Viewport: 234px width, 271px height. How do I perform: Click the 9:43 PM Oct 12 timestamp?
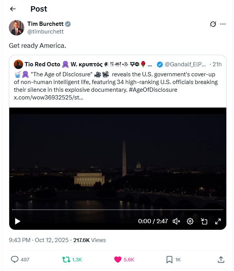click(38, 240)
